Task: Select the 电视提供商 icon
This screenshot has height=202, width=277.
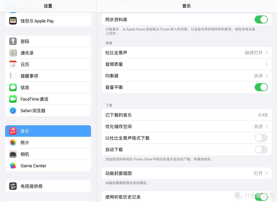Action: coord(13,186)
